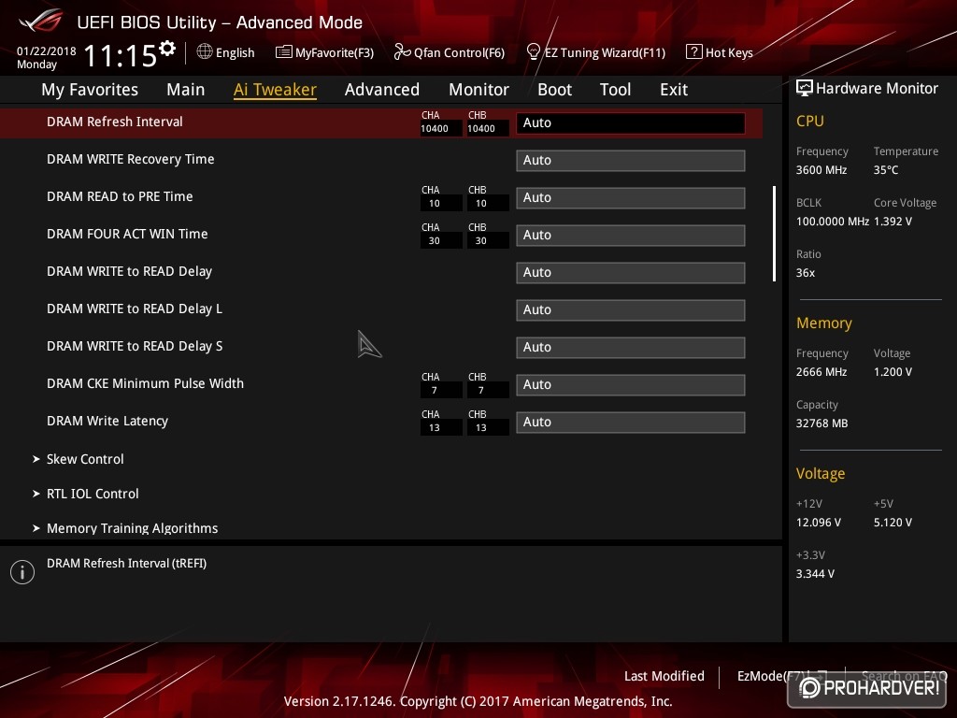Image resolution: width=957 pixels, height=718 pixels.
Task: Click the EZ Tuning Wizard bulb icon
Action: click(x=533, y=52)
